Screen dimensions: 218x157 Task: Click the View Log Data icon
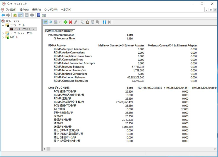click(50, 22)
